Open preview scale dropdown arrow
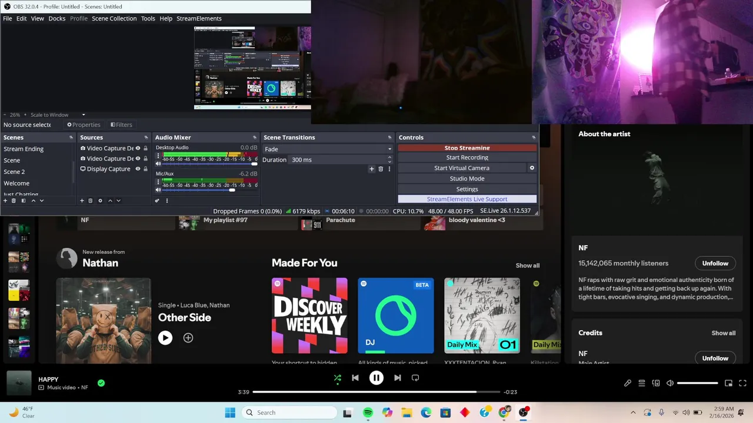 click(84, 115)
